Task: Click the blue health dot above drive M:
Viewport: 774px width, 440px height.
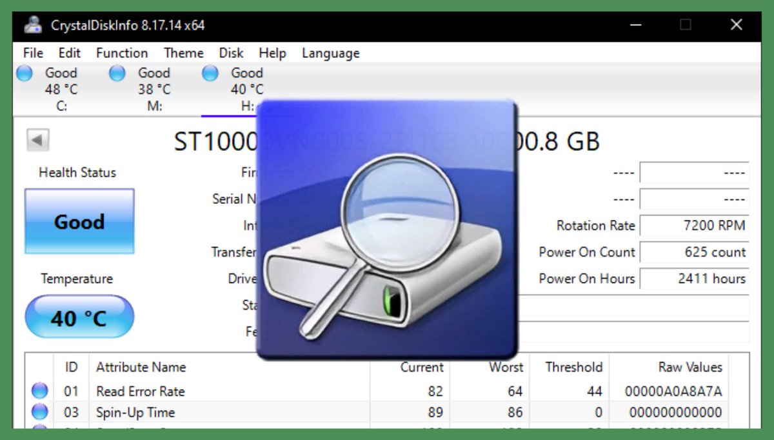Action: pyautogui.click(x=117, y=74)
